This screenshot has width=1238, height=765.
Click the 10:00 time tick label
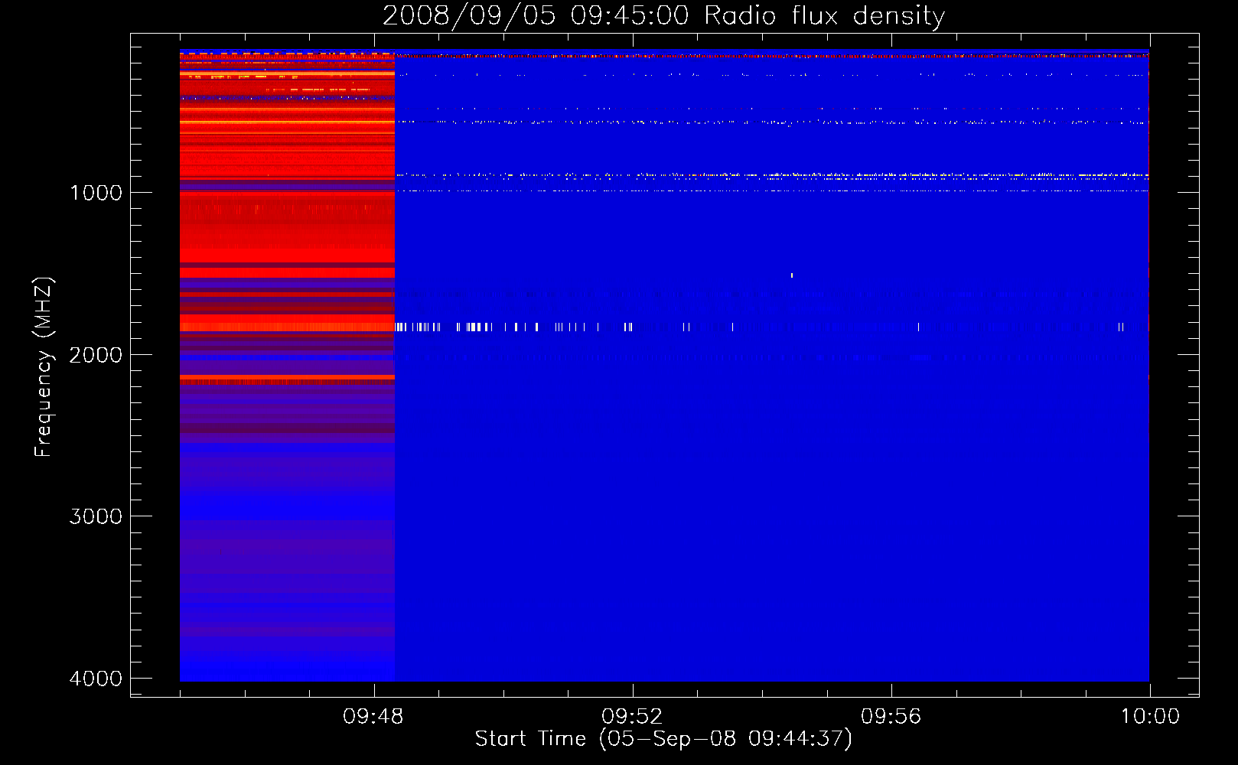(1150, 717)
